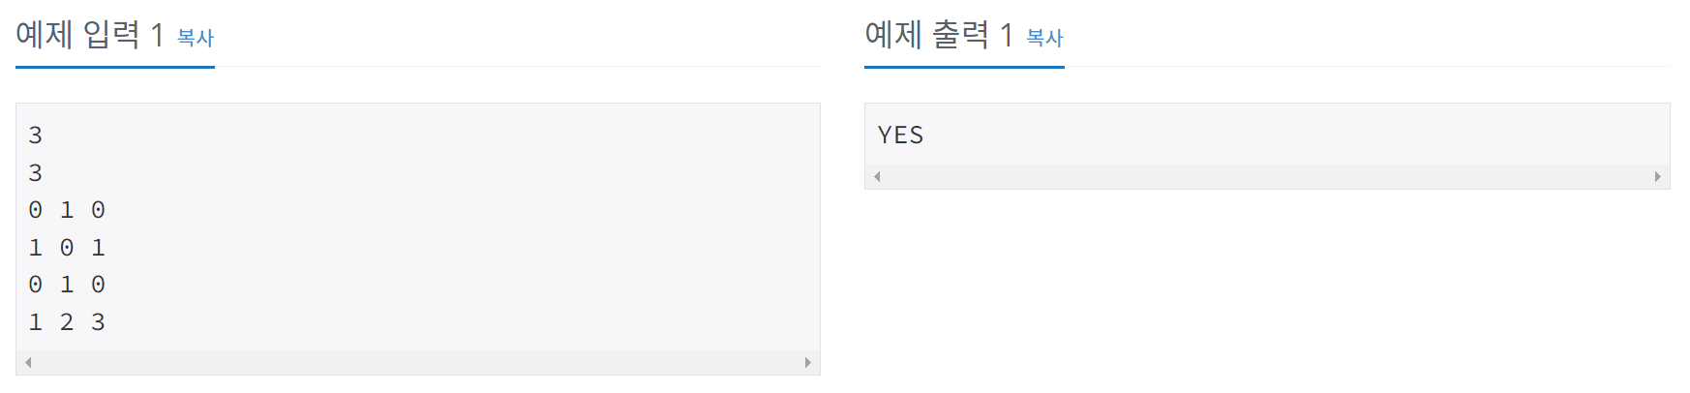Click the "1 0 1" row in sample input
1690x393 pixels.
point(67,248)
